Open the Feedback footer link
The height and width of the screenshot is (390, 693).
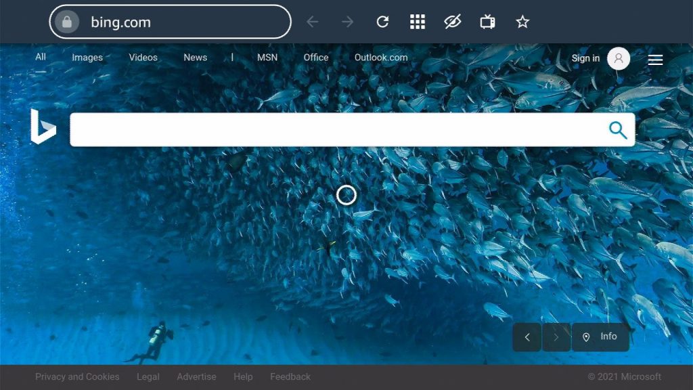coord(290,376)
